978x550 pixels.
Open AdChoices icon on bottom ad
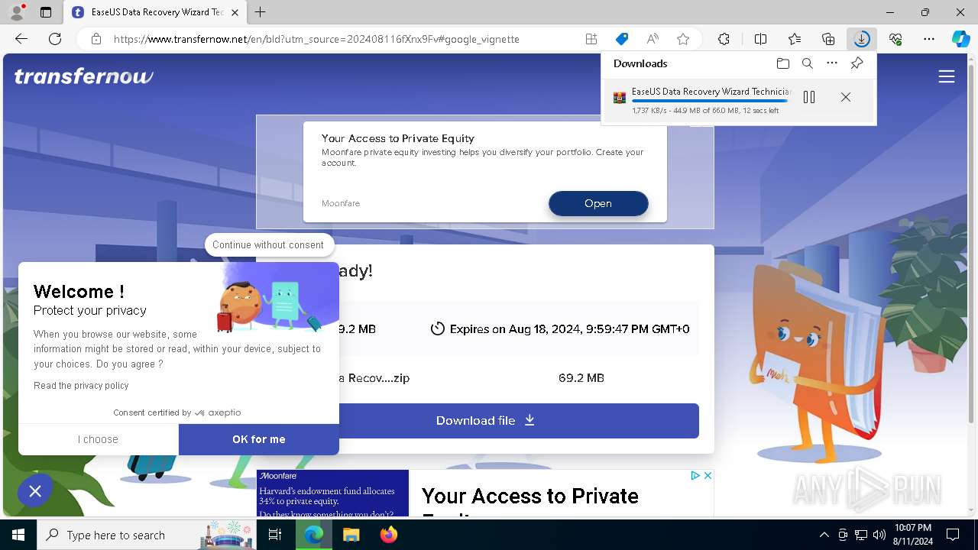(x=695, y=475)
